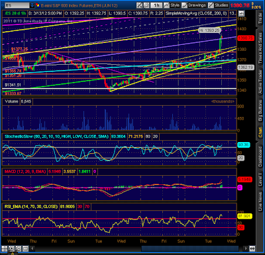Open the symbol dropdown arrow

32,5
